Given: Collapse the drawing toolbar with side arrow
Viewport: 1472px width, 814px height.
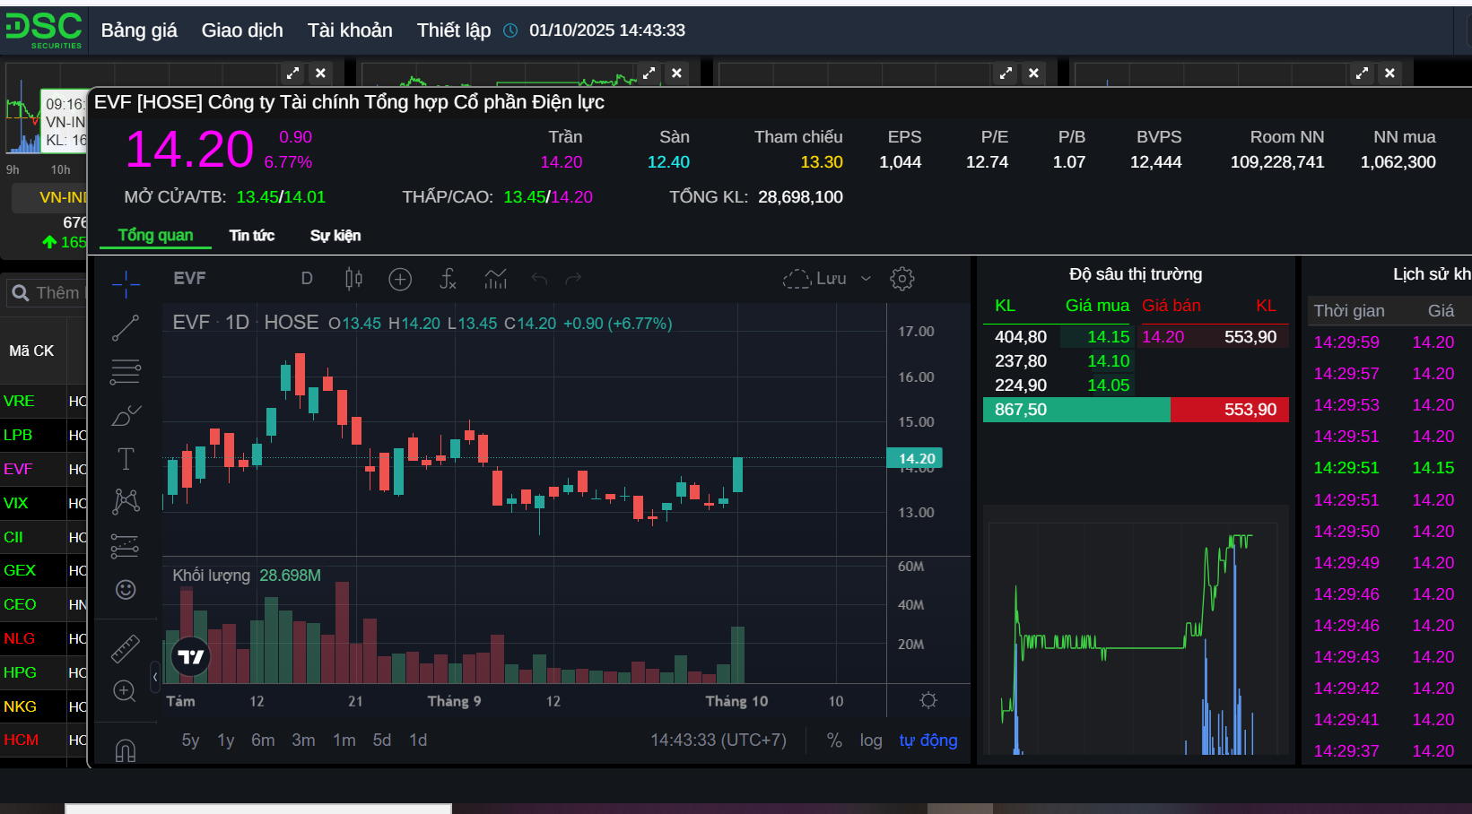Looking at the screenshot, I should click(155, 677).
